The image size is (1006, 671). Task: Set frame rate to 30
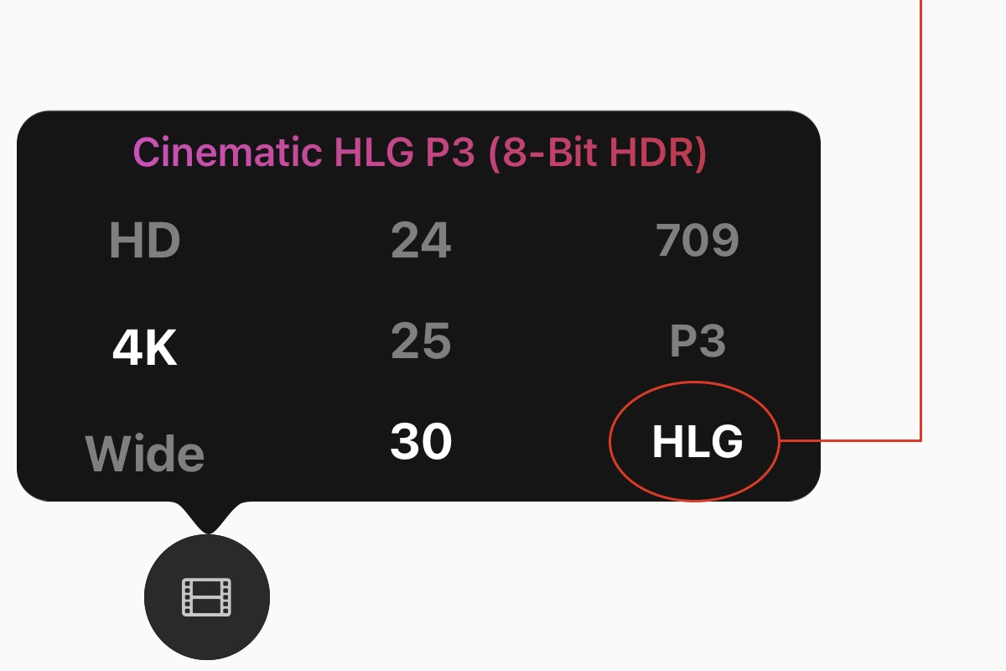click(421, 442)
